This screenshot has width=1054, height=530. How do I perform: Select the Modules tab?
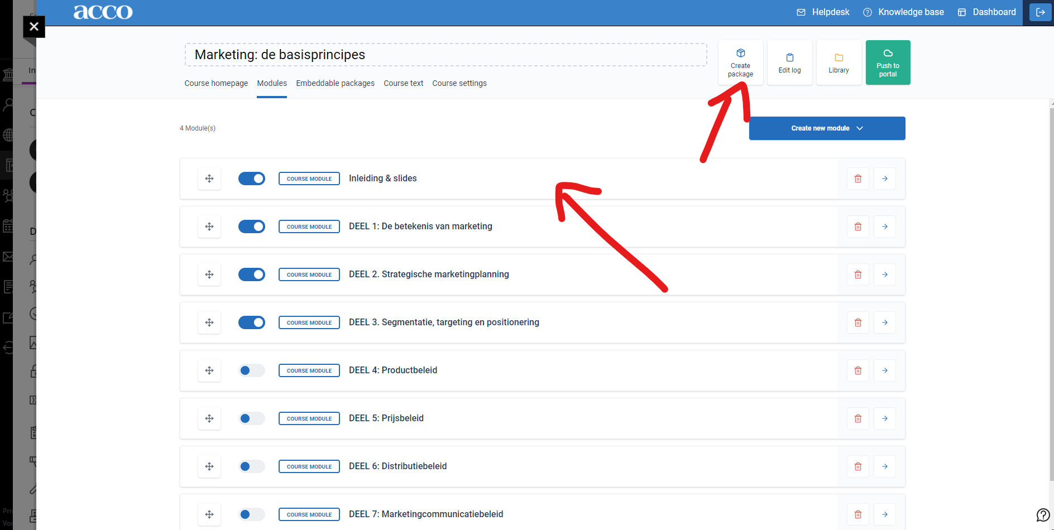coord(272,83)
